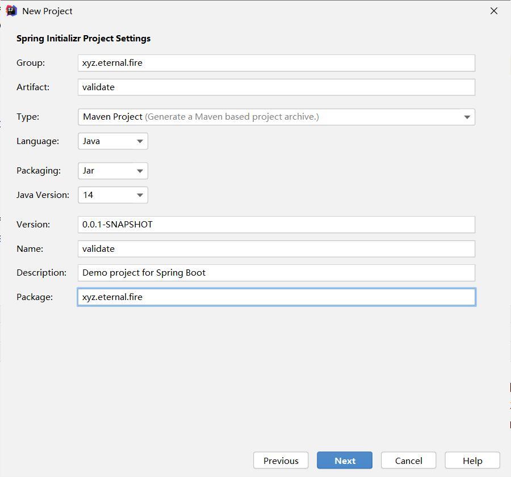511x477 pixels.
Task: Click the 'Version:' label
Action: (x=33, y=225)
